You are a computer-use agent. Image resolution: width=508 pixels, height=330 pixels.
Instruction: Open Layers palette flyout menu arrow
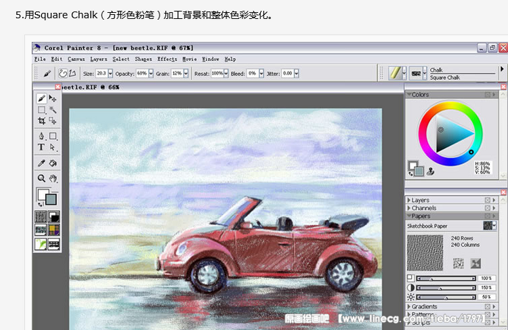pos(494,200)
